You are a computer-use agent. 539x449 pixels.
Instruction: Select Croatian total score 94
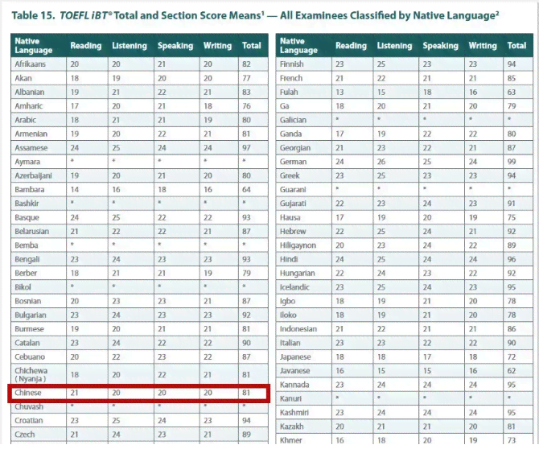coord(246,421)
